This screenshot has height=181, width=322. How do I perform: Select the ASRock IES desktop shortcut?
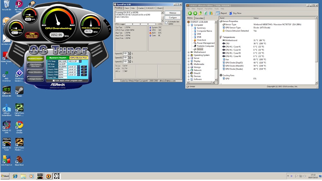click(7, 92)
